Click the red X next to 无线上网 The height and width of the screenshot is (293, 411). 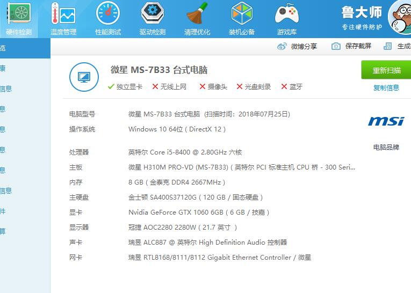155,86
